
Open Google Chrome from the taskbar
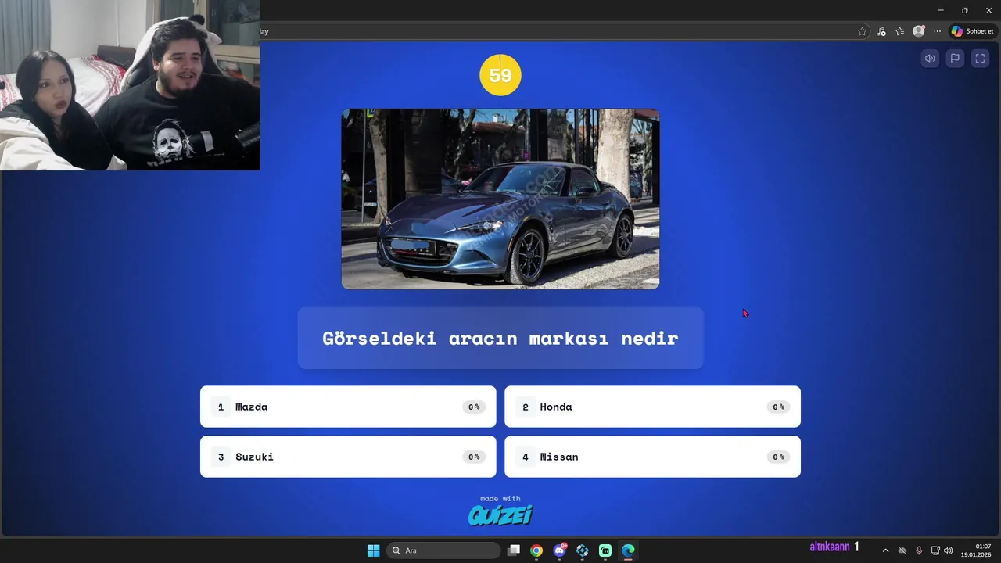pyautogui.click(x=536, y=550)
